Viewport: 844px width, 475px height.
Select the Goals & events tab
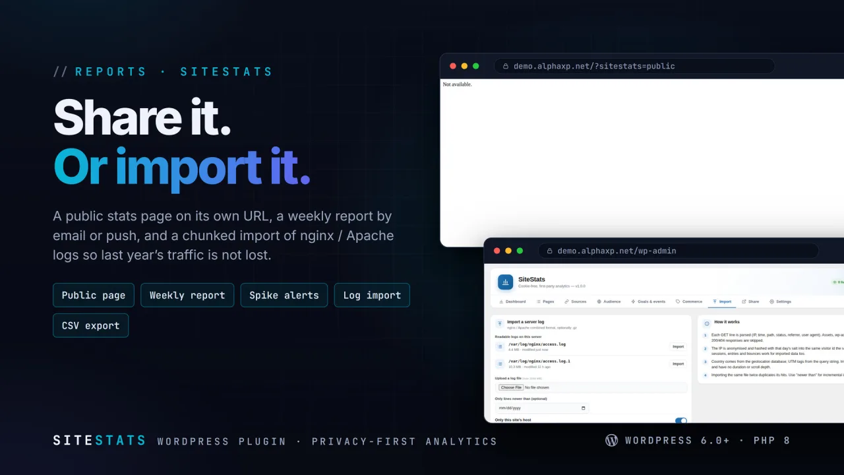point(648,301)
